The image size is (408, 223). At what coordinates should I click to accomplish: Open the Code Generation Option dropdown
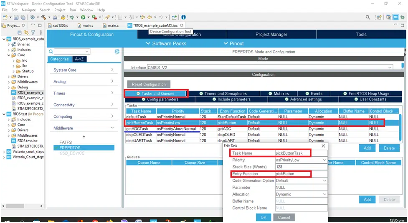pyautogui.click(x=324, y=180)
